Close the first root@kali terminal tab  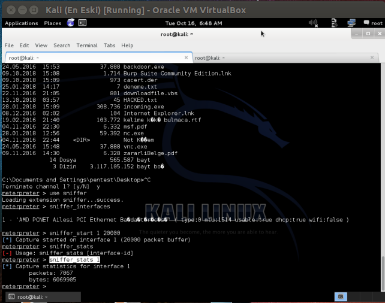pos(186,57)
